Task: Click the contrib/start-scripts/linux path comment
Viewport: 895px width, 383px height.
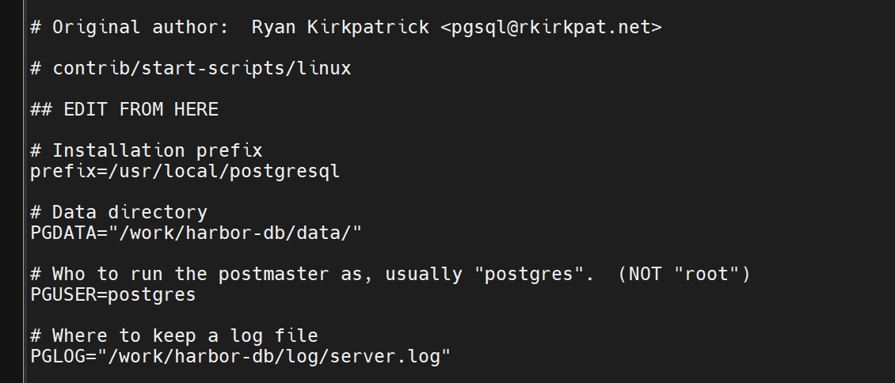Action: (201, 68)
